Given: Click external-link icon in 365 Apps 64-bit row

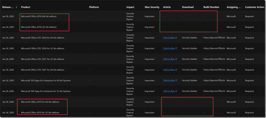Looking at the screenshot, I should (176, 81).
